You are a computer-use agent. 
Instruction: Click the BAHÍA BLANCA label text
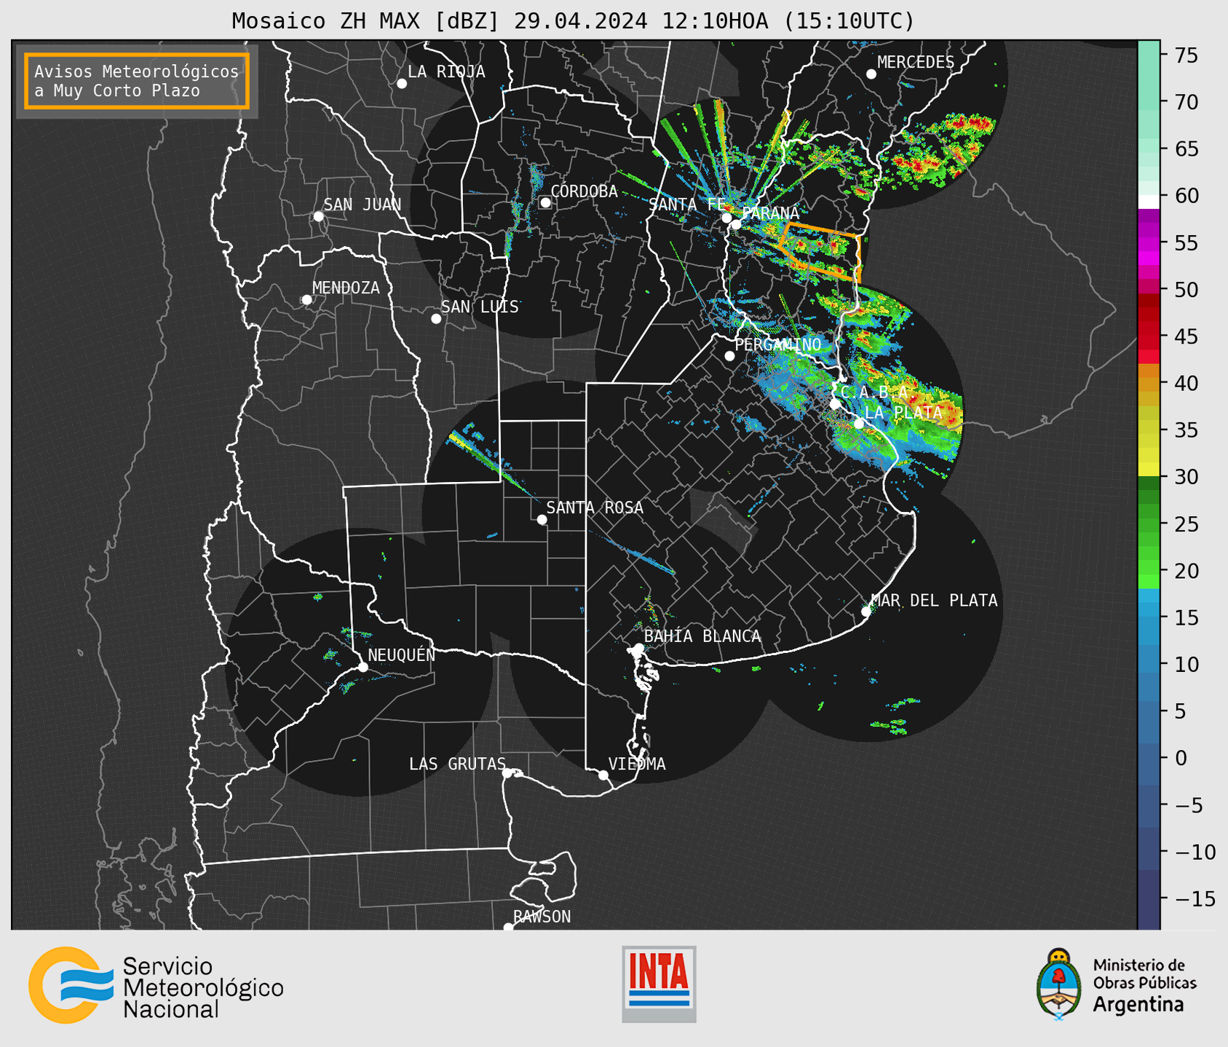(x=702, y=636)
